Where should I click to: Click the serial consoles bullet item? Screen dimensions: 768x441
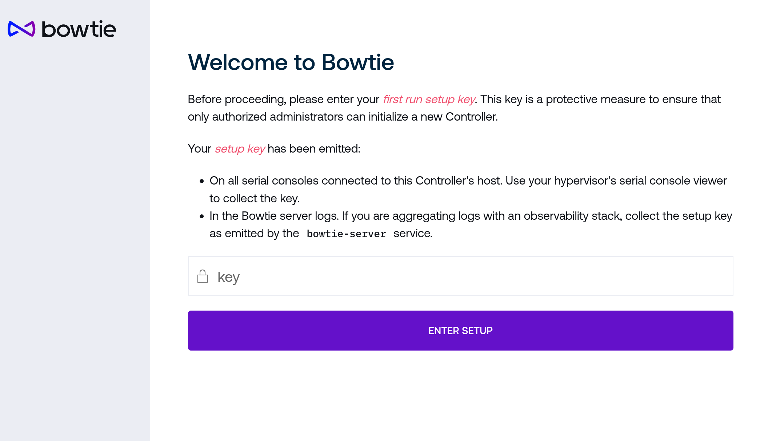click(468, 189)
